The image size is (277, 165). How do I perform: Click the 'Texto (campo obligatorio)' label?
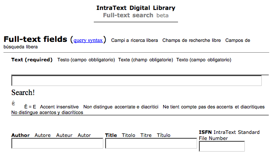(204, 60)
